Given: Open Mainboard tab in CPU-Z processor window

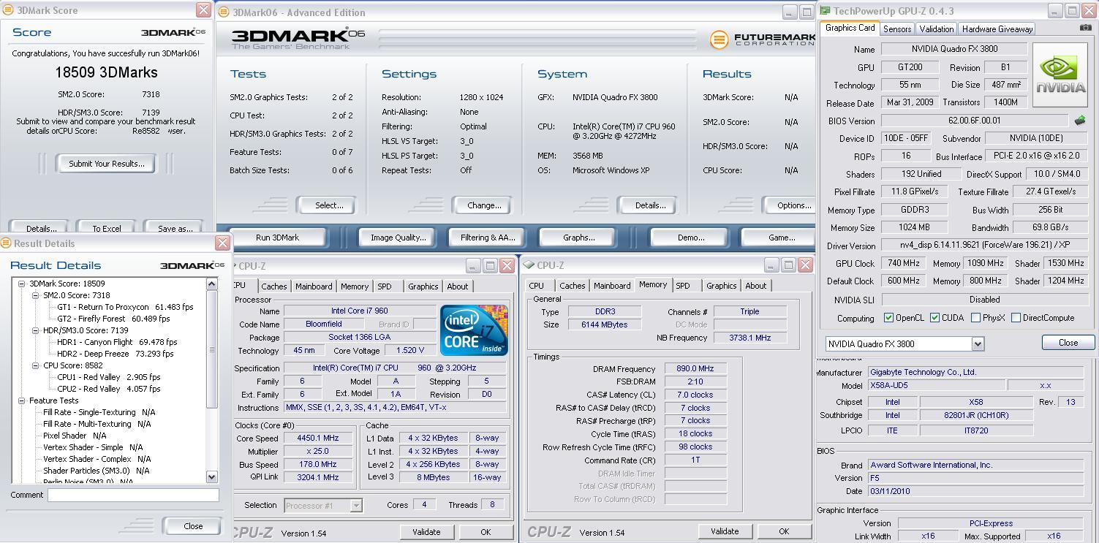Looking at the screenshot, I should tap(314, 286).
